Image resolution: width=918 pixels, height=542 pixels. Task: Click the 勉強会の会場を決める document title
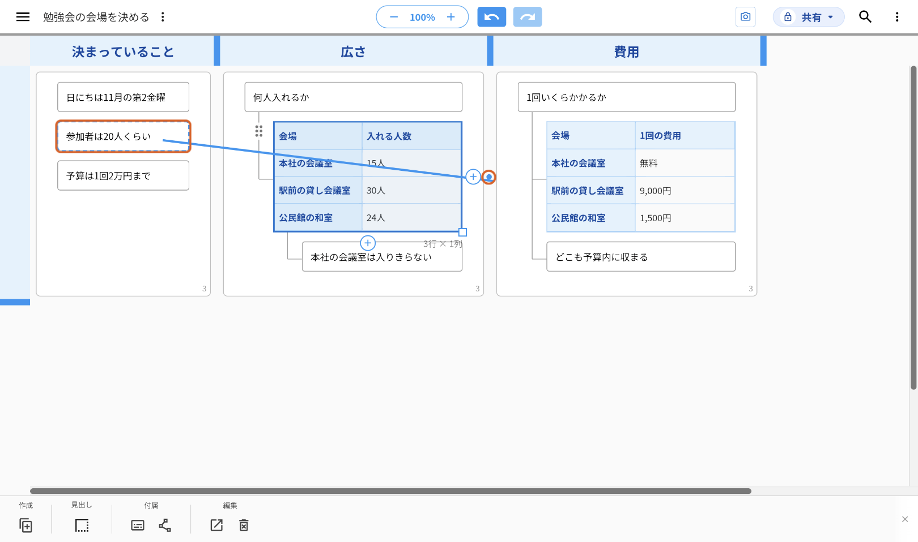pos(96,17)
